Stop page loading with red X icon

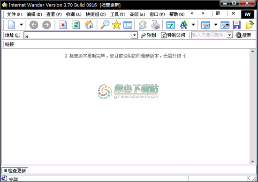coord(63,25)
